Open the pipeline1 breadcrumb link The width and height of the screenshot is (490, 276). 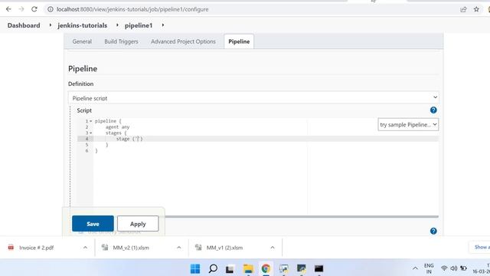[139, 25]
